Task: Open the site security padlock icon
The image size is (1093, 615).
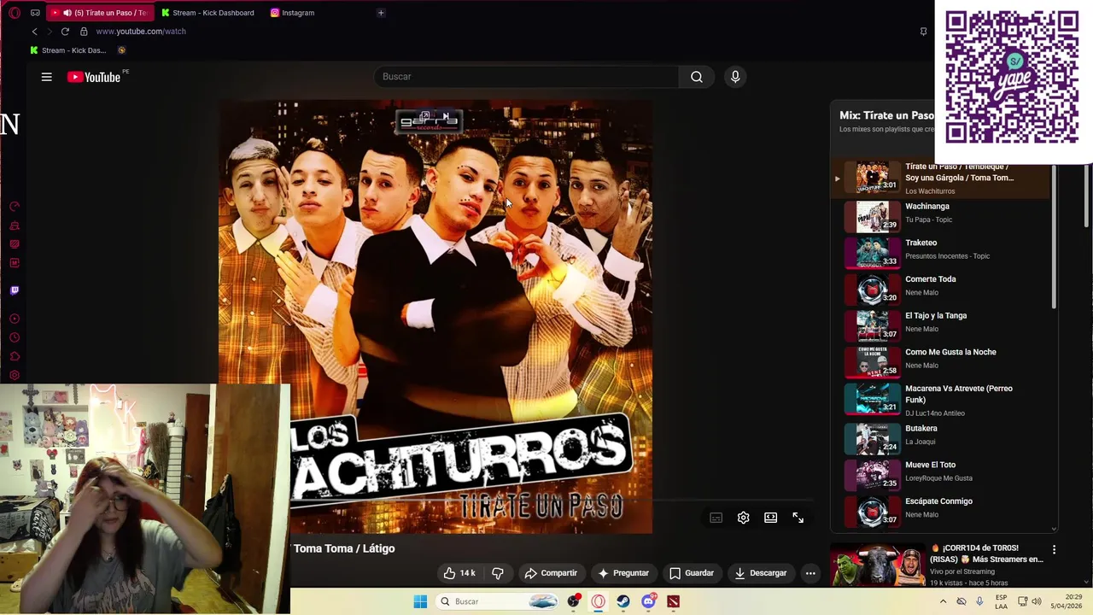Action: pos(84,32)
